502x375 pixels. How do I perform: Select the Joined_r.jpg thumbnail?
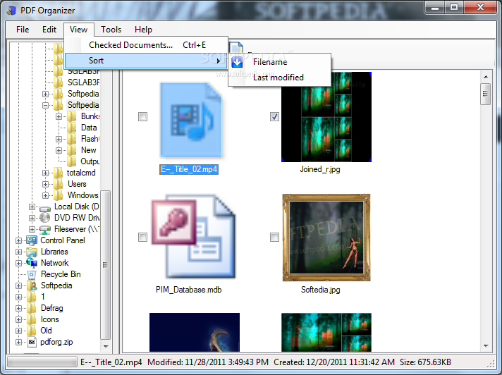[326, 117]
